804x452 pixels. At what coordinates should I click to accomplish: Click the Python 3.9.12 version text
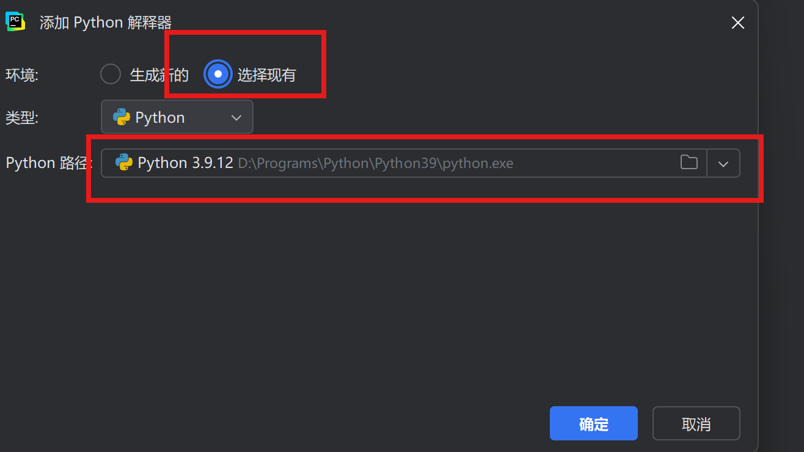click(186, 163)
